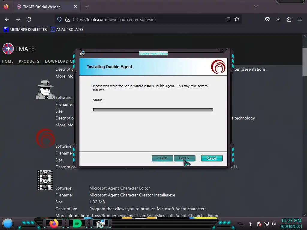
Task: Toggle reader view in address bar
Action: (228, 19)
